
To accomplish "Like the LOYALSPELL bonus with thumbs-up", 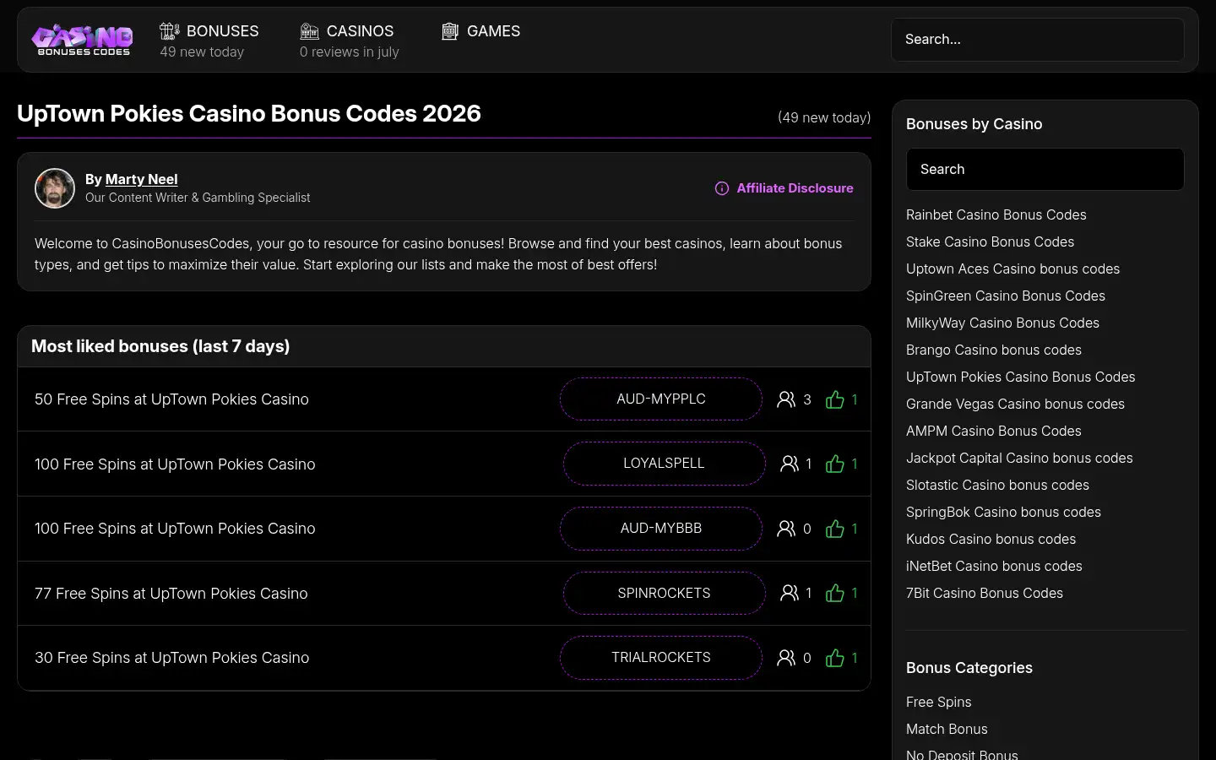I will [x=835, y=464].
